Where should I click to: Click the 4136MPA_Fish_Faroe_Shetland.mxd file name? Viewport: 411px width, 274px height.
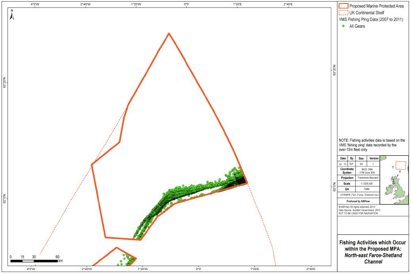pos(359,195)
